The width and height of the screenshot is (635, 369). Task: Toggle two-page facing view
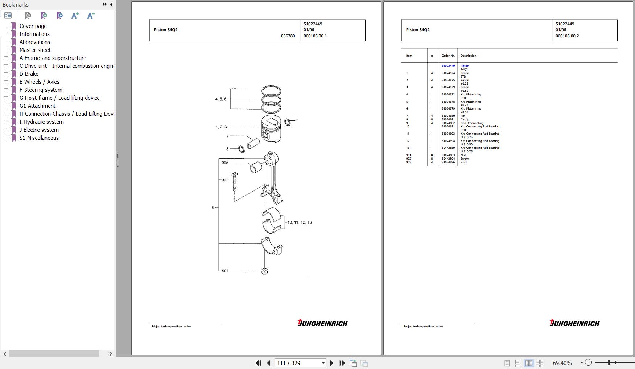[x=529, y=363]
